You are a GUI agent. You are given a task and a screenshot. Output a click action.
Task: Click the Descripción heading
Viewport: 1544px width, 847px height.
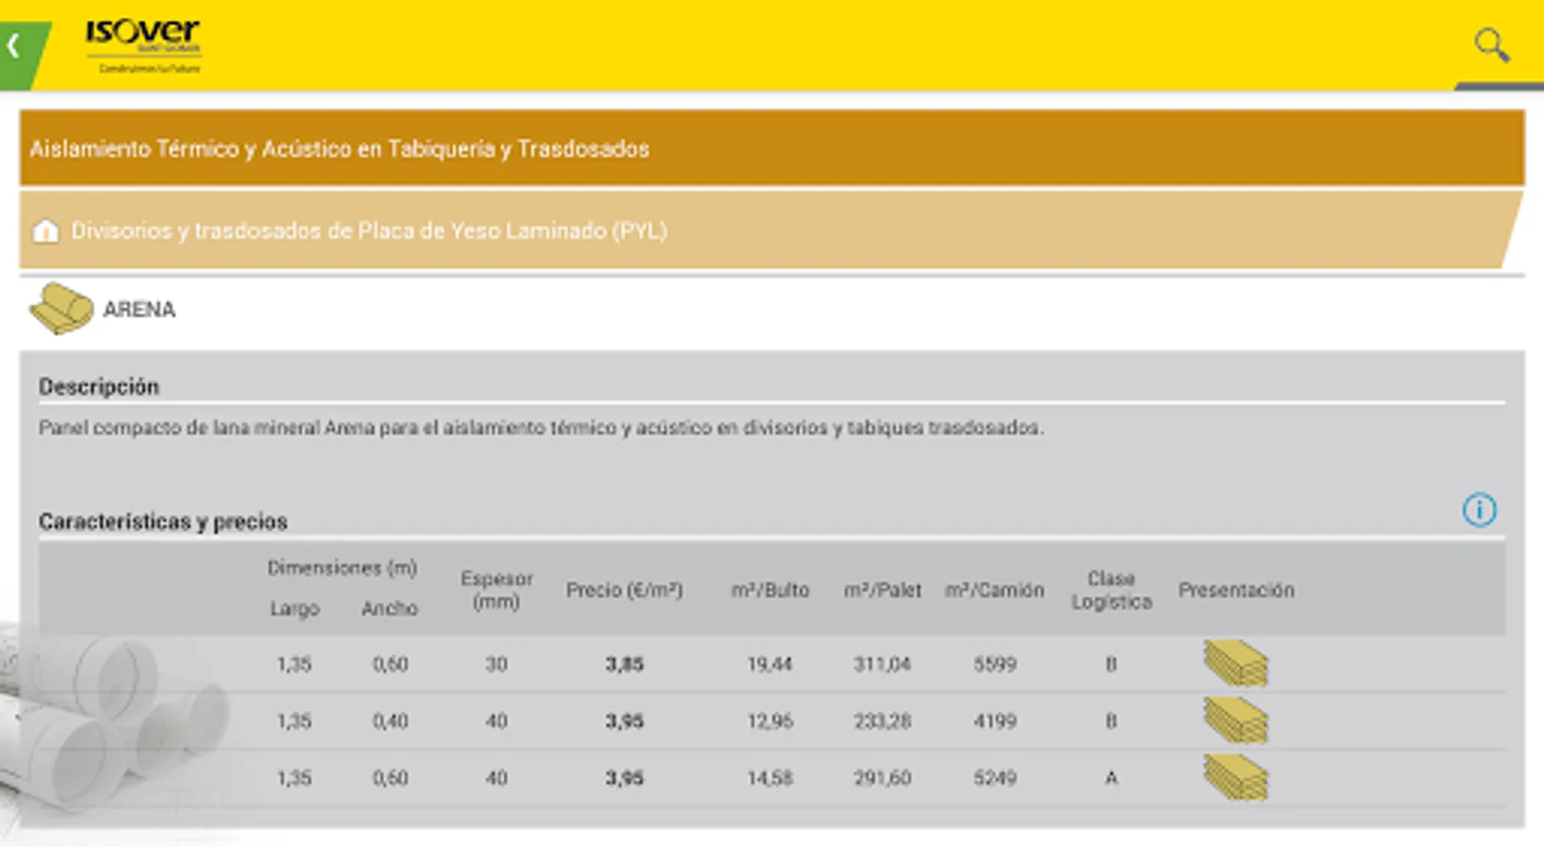tap(99, 387)
